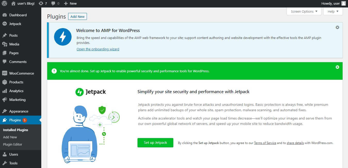Go to Appearance in the sidebar menu
The width and height of the screenshot is (348, 168).
(19, 111)
